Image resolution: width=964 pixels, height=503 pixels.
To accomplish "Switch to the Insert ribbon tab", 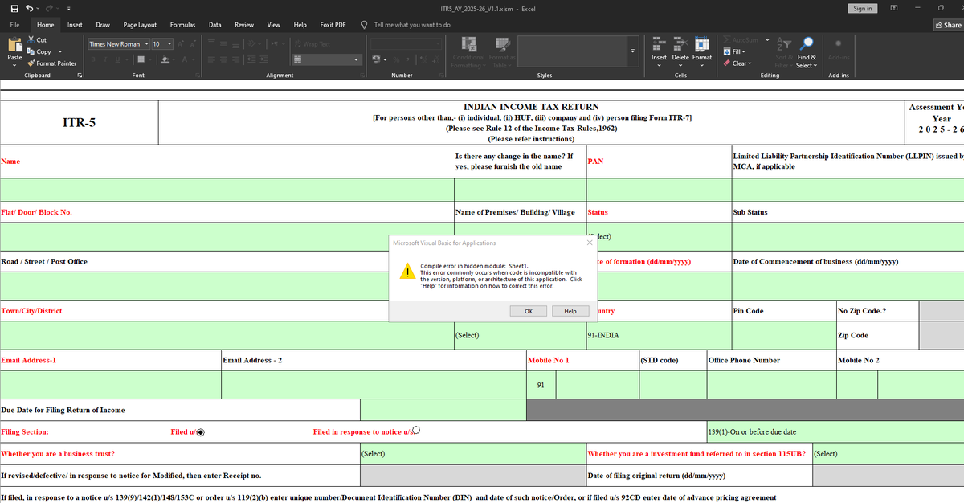I will [x=75, y=25].
